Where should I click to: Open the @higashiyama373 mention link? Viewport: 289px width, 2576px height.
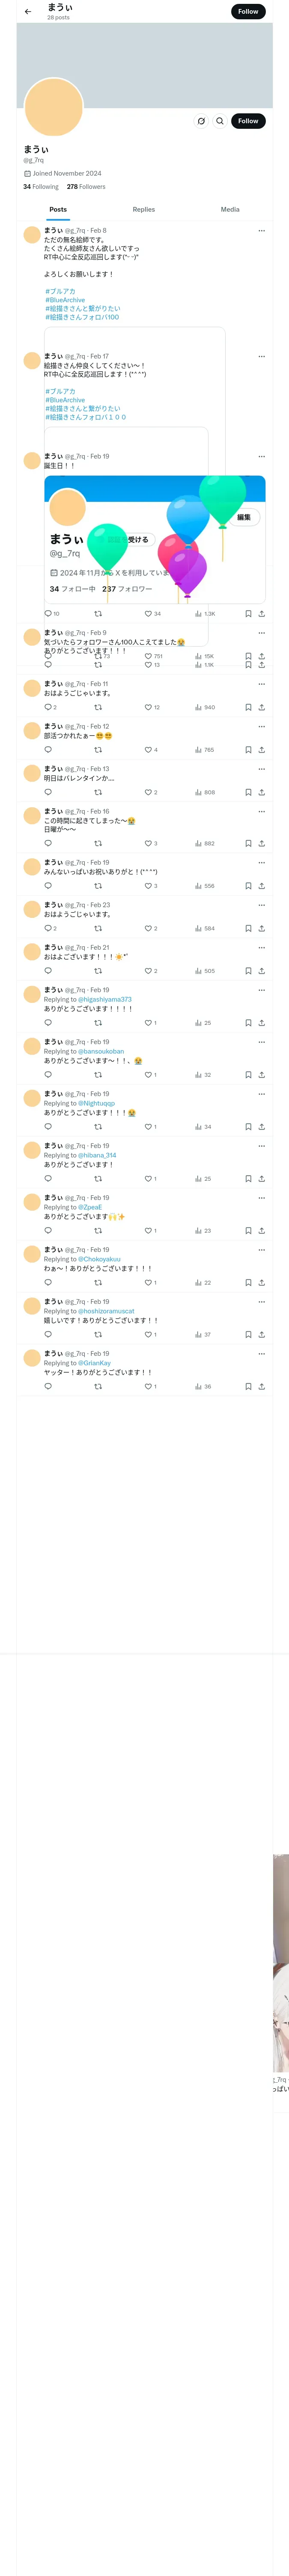coord(104,1000)
